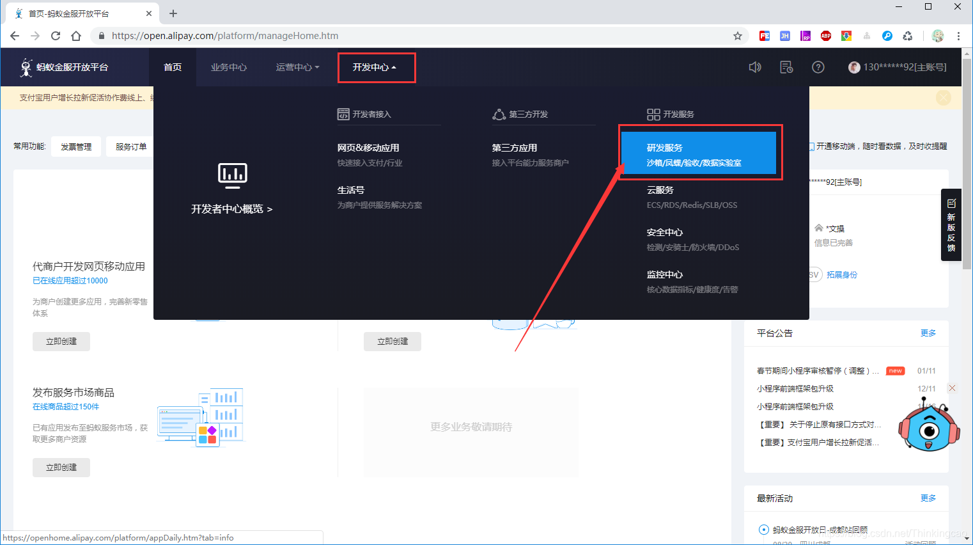Image resolution: width=973 pixels, height=545 pixels.
Task: Click the red FE extension icon
Action: (x=765, y=36)
